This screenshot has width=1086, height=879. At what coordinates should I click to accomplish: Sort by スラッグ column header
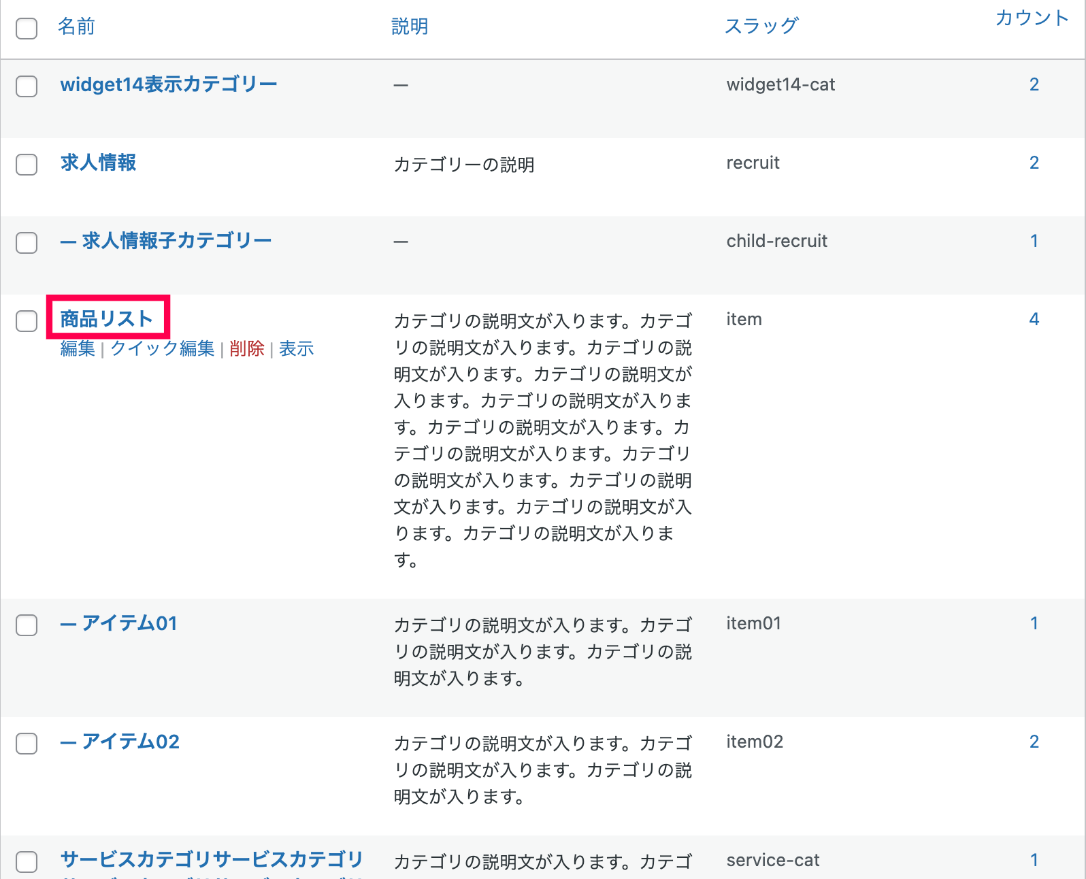point(761,27)
